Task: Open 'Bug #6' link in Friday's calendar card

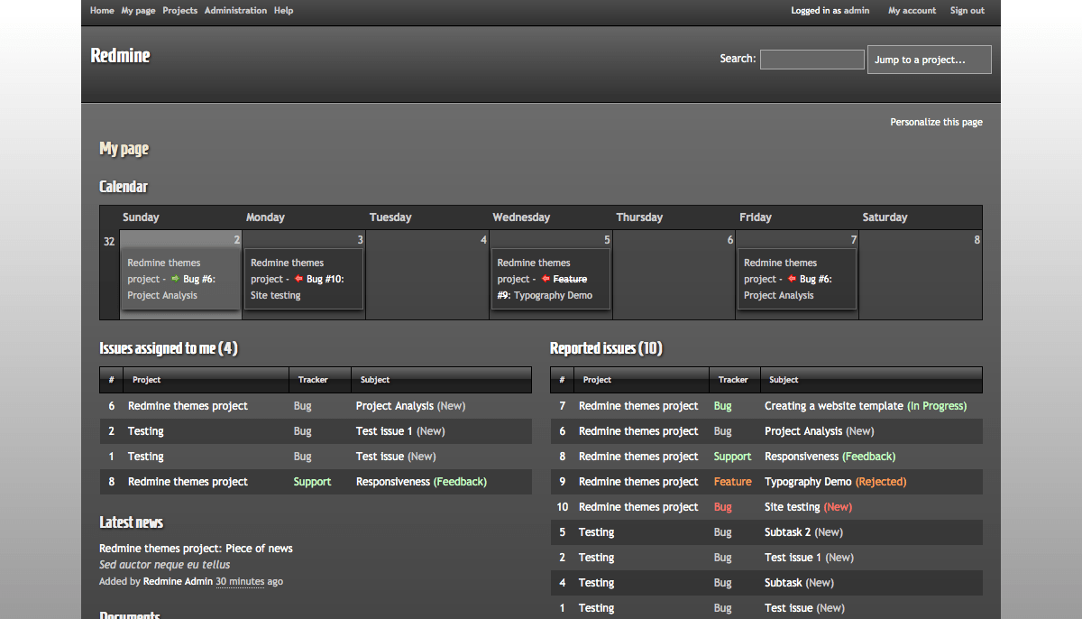Action: 814,280
